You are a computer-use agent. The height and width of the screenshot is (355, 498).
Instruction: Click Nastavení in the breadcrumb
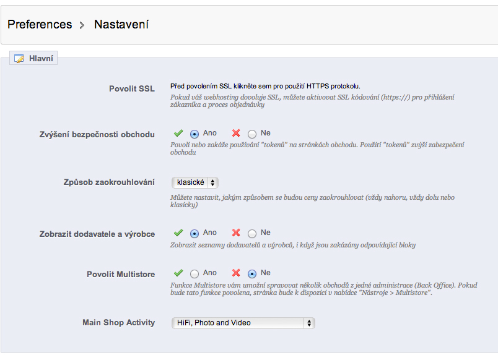[x=121, y=25]
